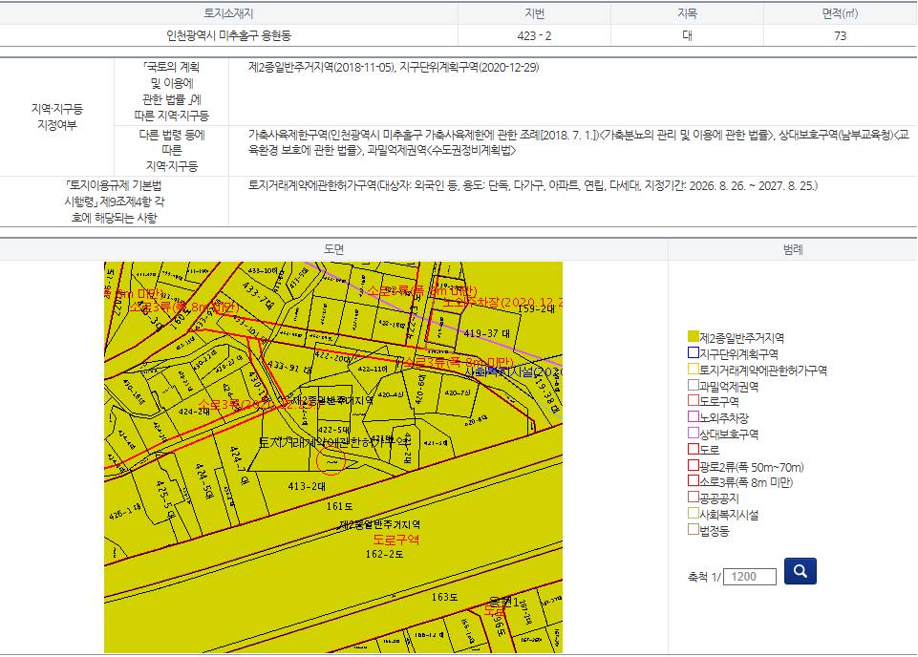918x657 pixels.
Task: Click the magnifier search button beside scale
Action: 800,571
